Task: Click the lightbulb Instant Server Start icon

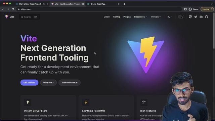Action: pos(28,102)
